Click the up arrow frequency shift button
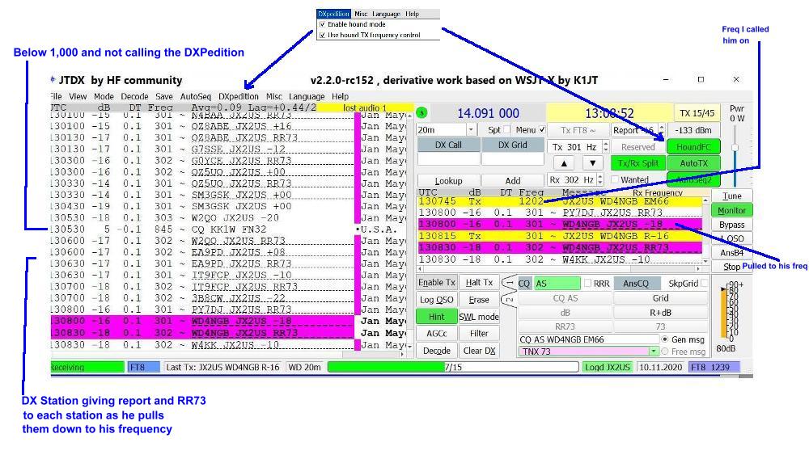 click(564, 163)
